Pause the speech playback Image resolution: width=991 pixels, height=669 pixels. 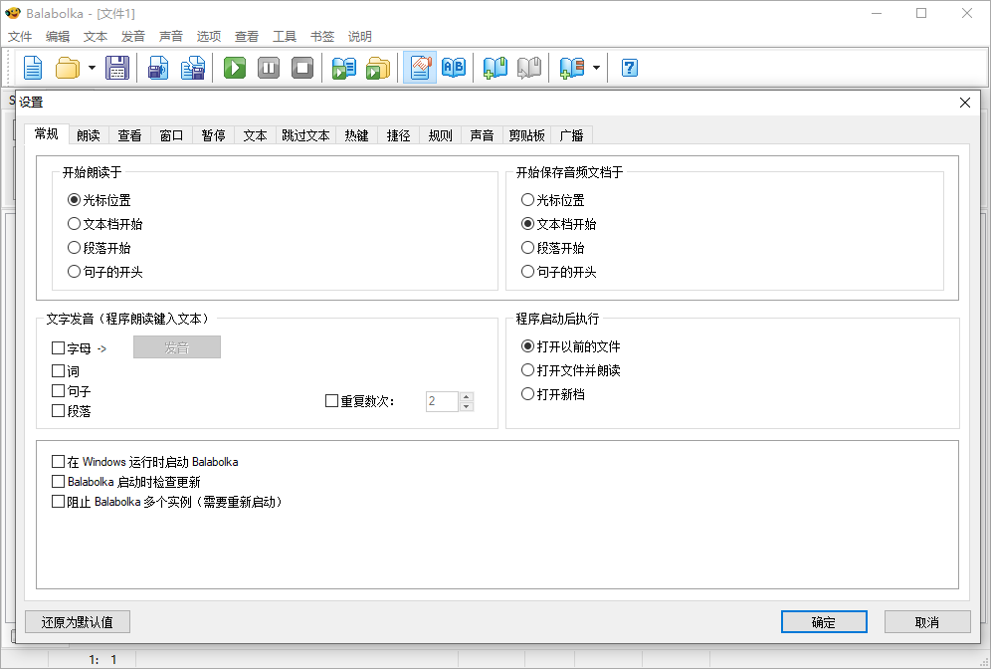[x=269, y=67]
